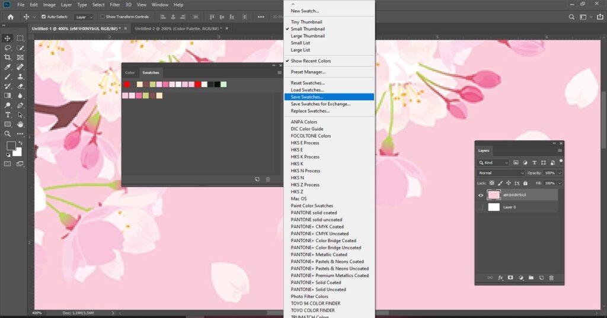
Task: Delete layer using Layers panel trash icon
Action: tap(552, 278)
